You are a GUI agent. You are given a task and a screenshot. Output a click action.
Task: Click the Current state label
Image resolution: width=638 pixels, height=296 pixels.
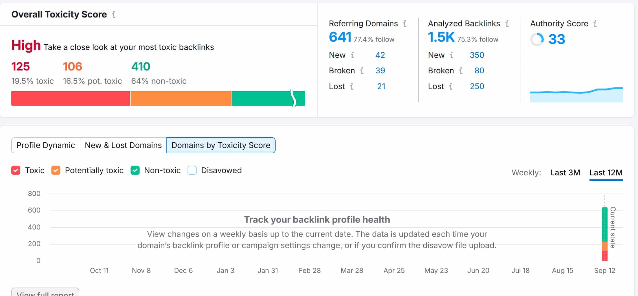pyautogui.click(x=613, y=227)
